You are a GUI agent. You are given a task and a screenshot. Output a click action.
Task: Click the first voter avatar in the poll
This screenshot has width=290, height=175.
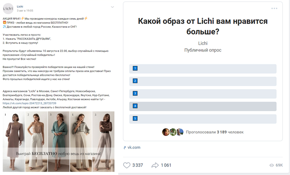[x=166, y=132]
